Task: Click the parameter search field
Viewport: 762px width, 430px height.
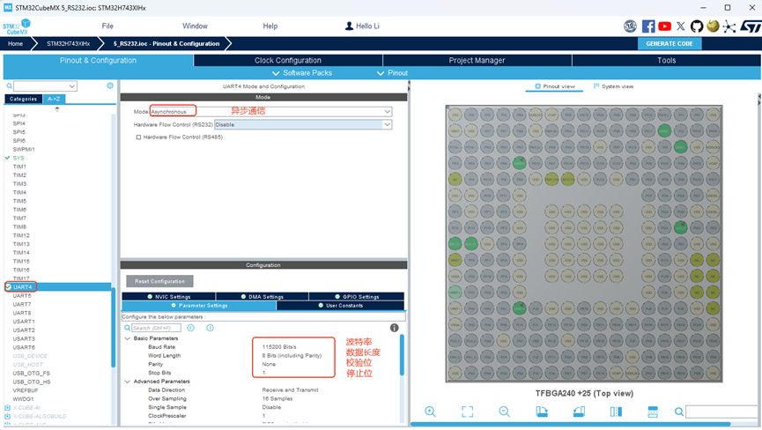Action: (156, 328)
